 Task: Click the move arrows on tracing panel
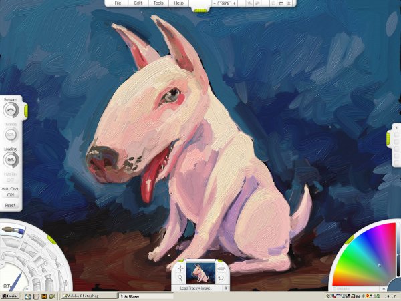click(x=180, y=268)
